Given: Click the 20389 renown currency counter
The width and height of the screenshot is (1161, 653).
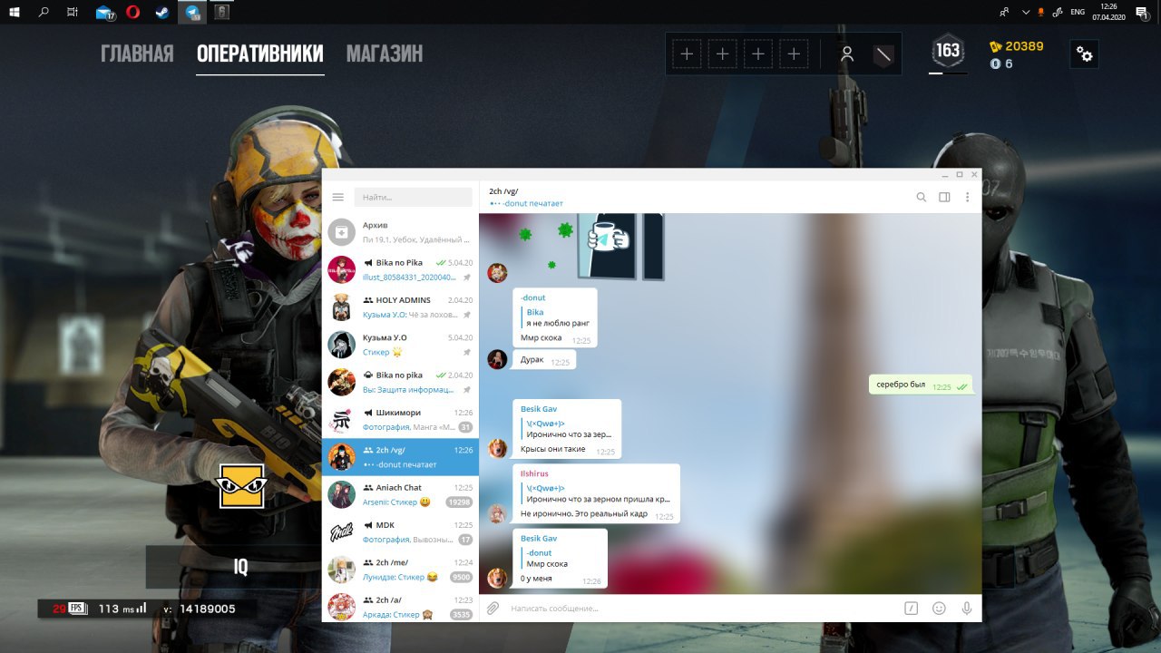Looking at the screenshot, I should coord(1017,46).
